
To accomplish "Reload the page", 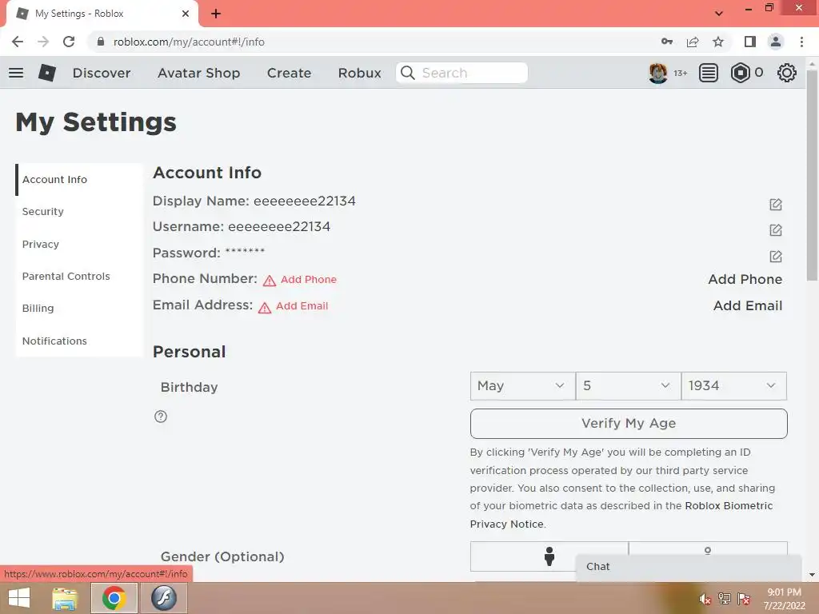I will pos(69,42).
